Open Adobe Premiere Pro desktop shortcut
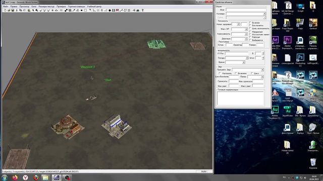This screenshot has width=323, height=181. coord(287,43)
